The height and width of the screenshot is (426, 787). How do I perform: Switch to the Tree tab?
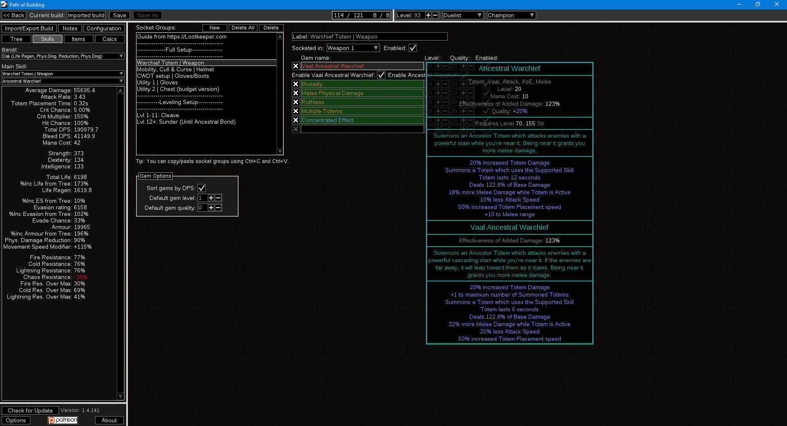tap(16, 39)
